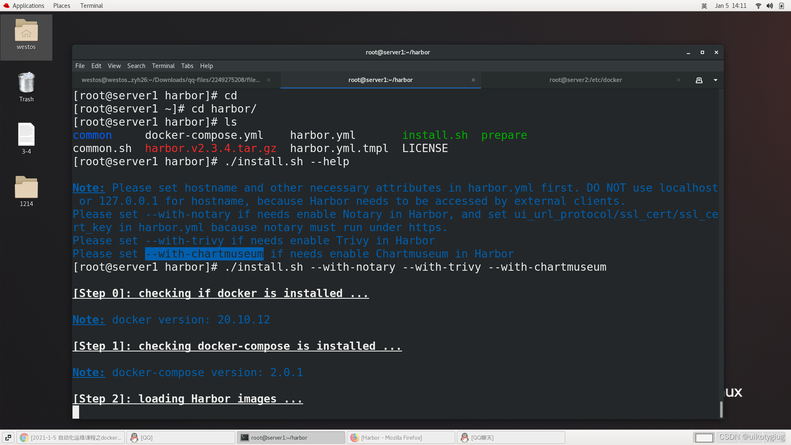Expand the tab list dropdown arrow
Image resolution: width=791 pixels, height=445 pixels.
pos(716,80)
